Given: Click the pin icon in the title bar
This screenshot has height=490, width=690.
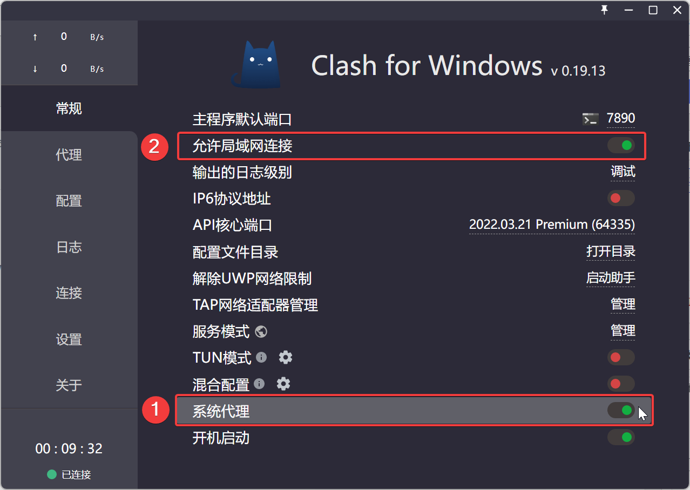Looking at the screenshot, I should (x=605, y=10).
